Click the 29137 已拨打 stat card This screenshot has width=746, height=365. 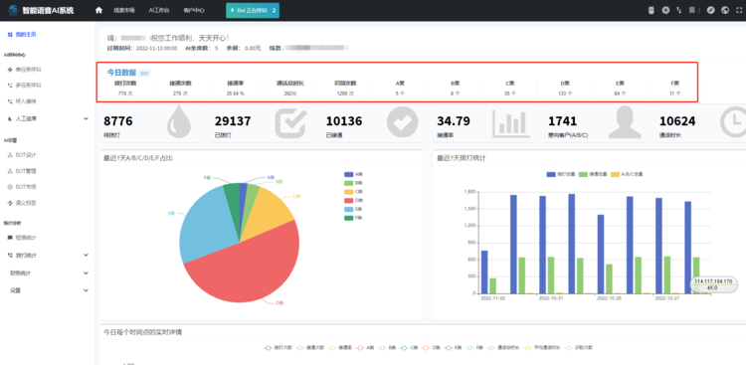[x=262, y=123]
